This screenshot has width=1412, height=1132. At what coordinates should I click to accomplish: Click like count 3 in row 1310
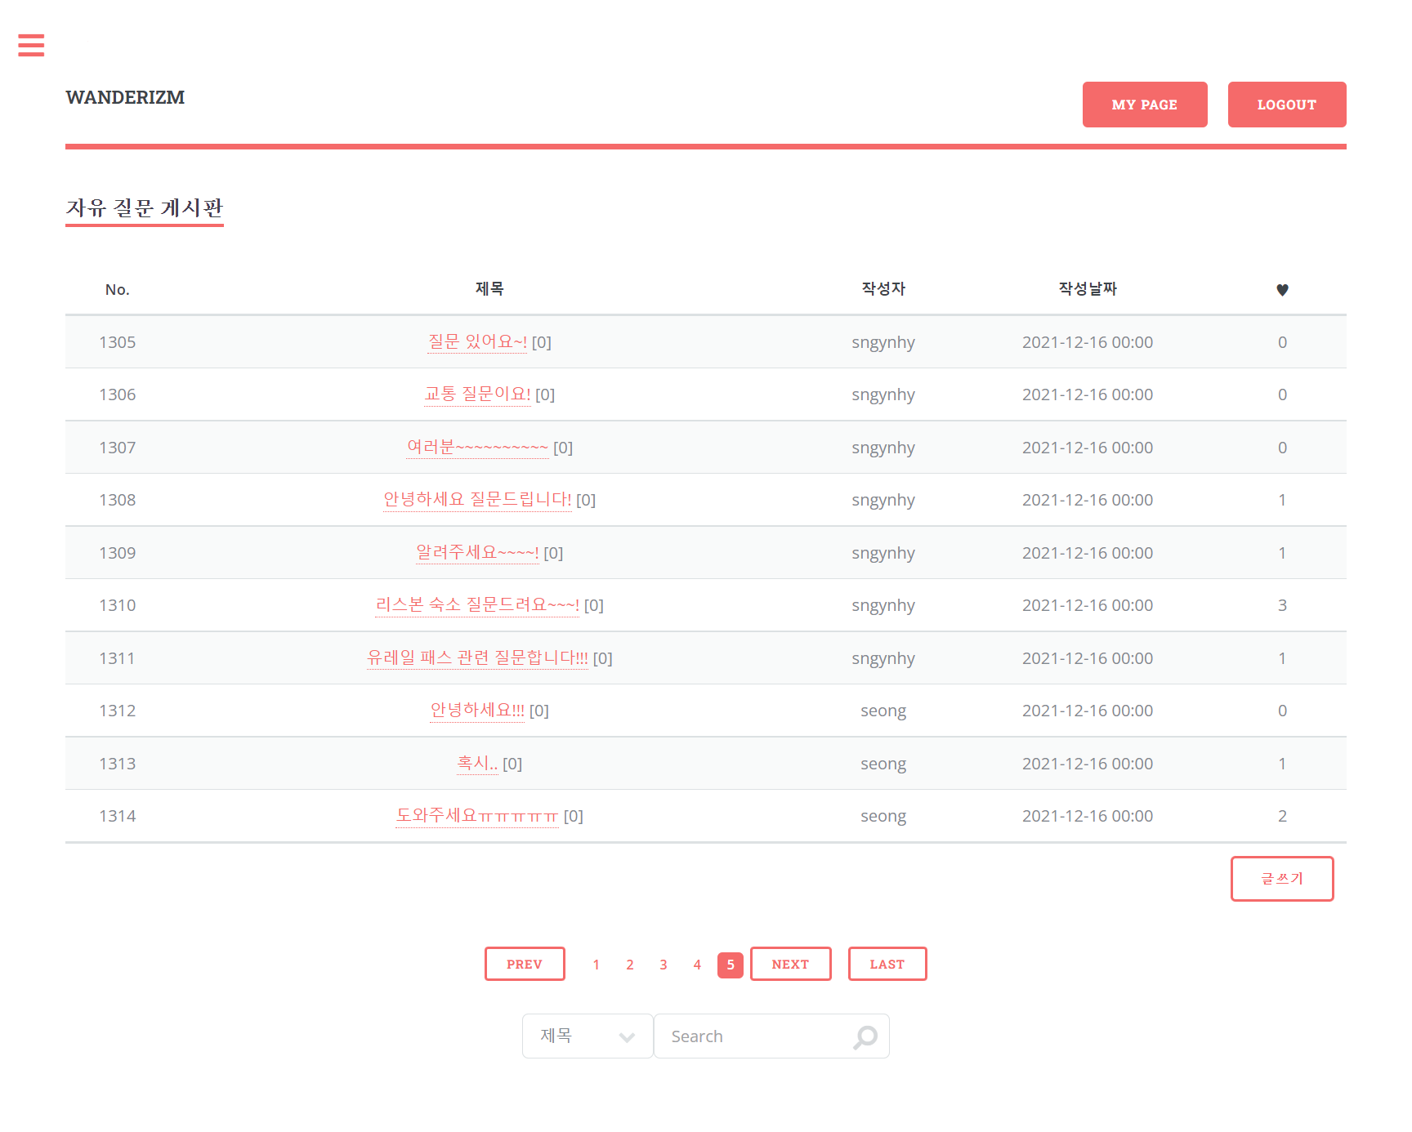1282,605
